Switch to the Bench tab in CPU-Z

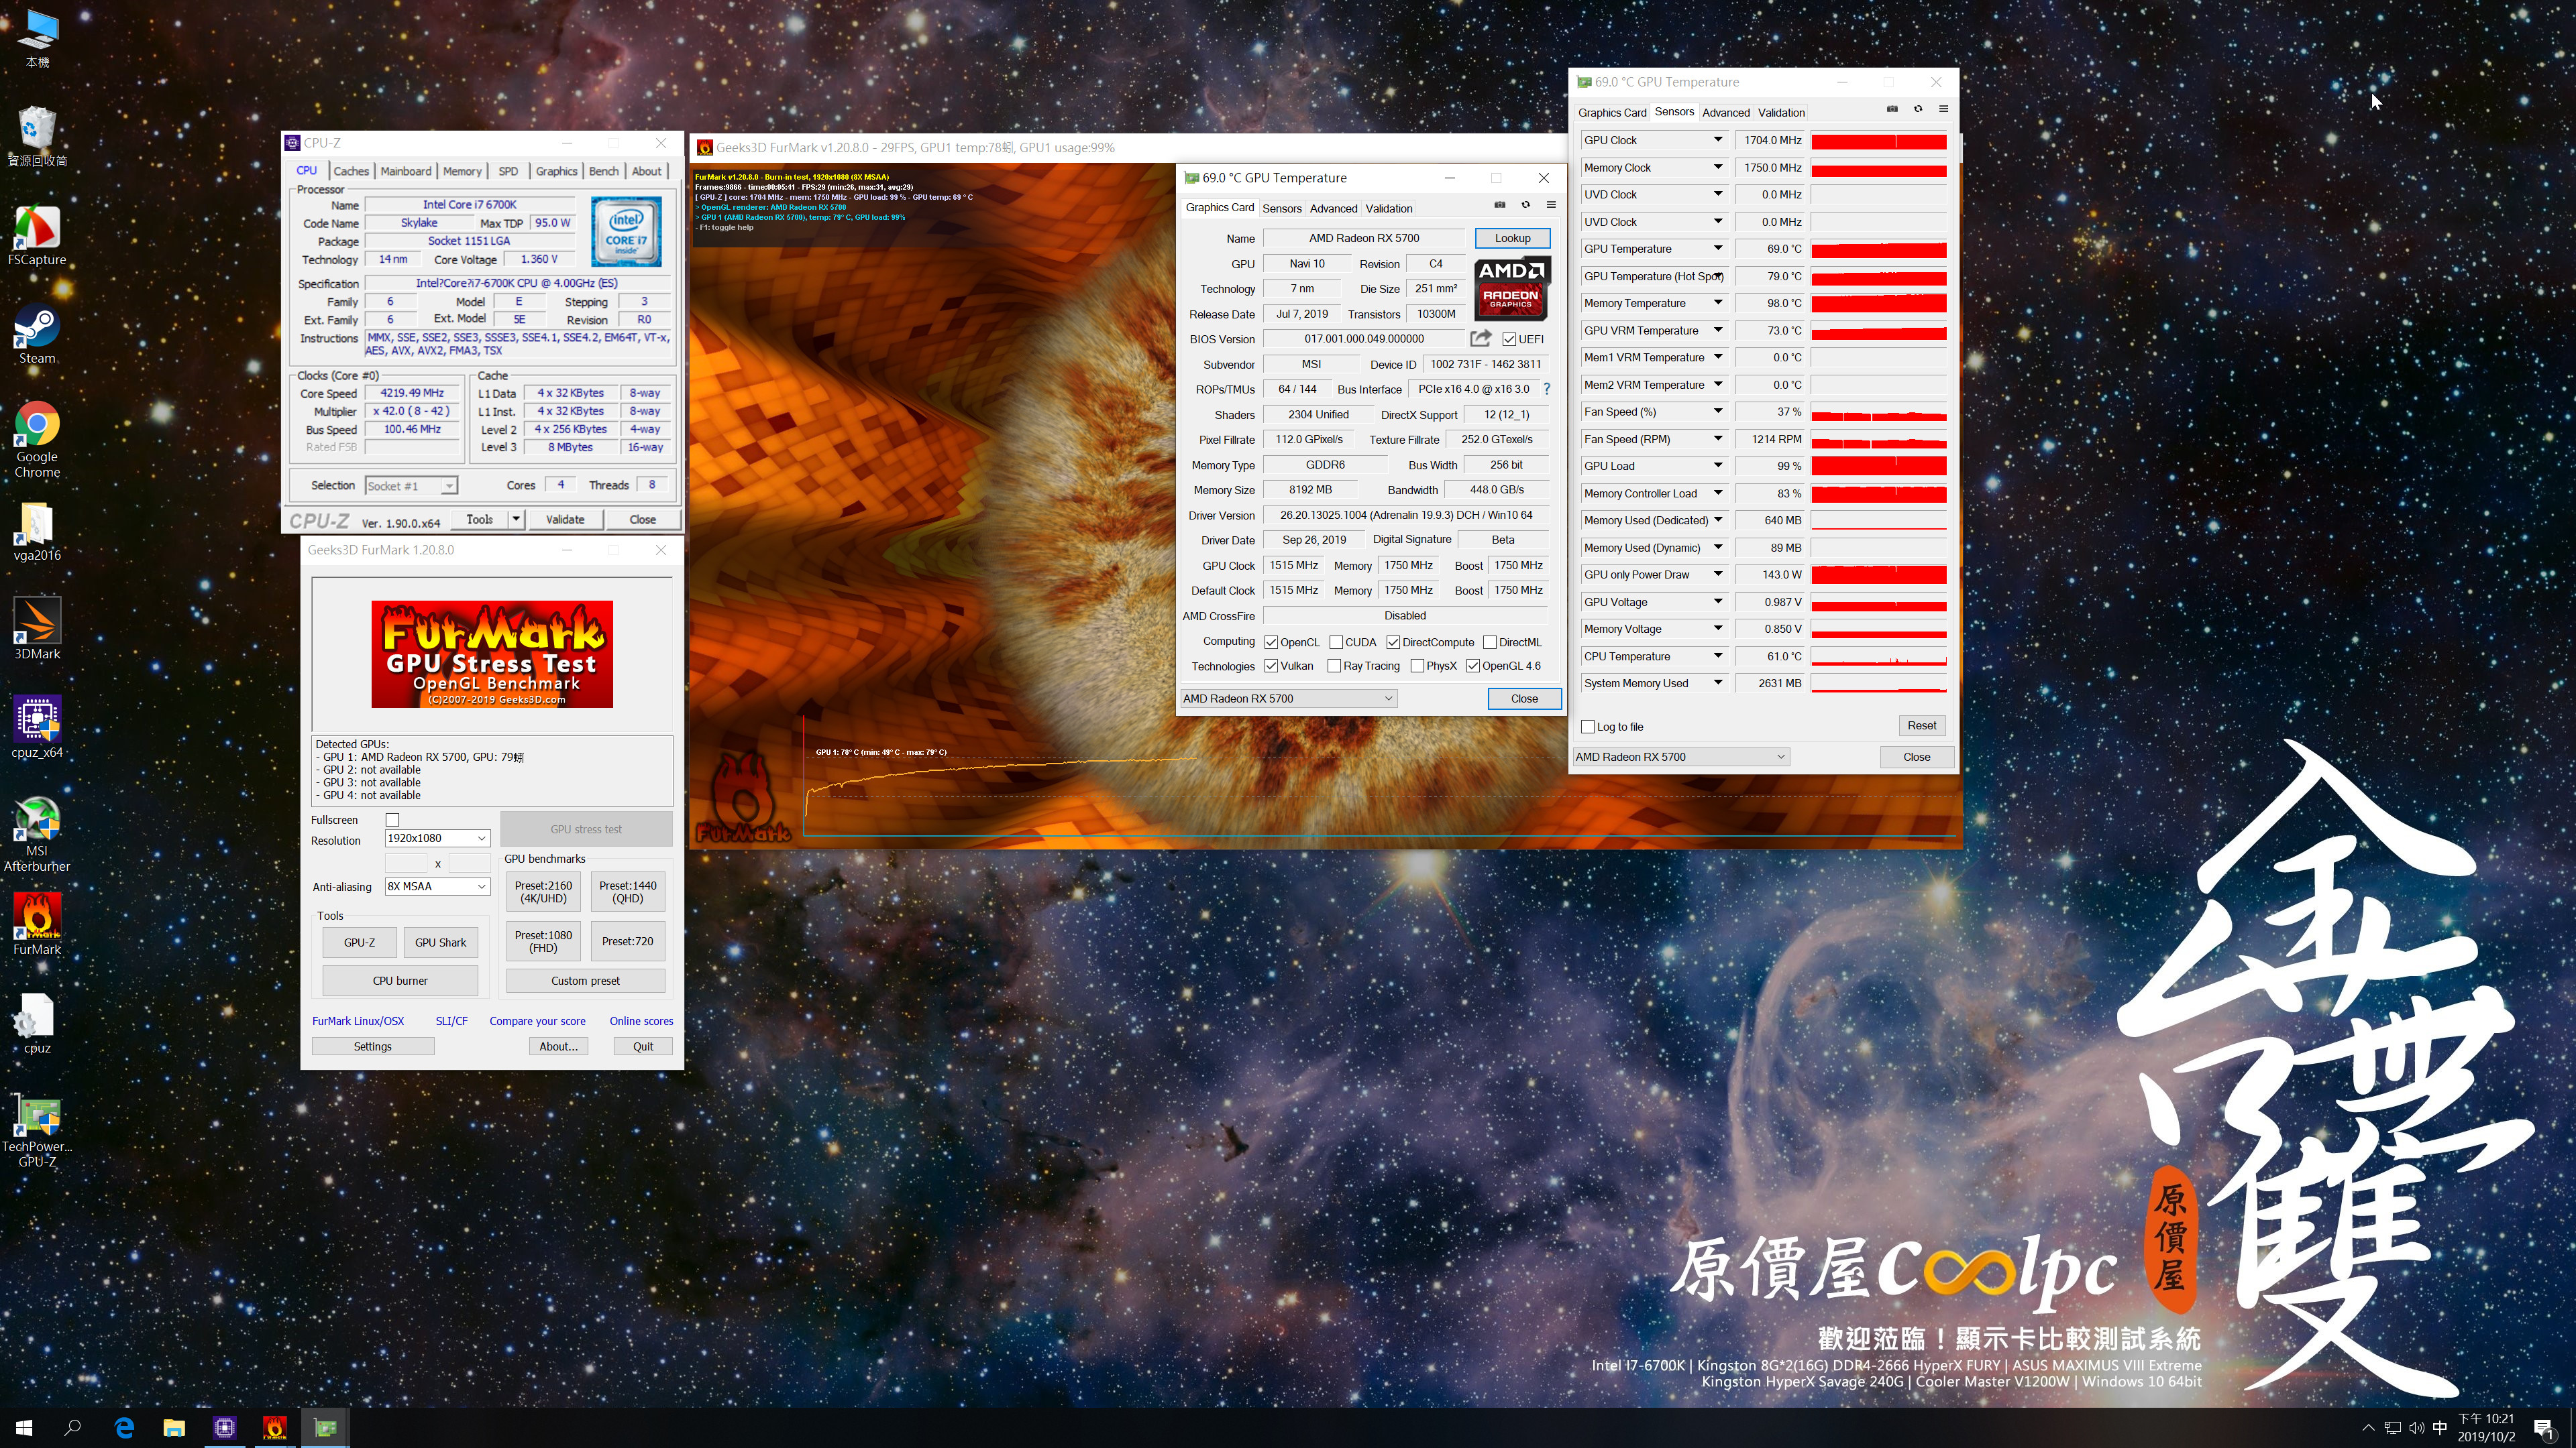(x=604, y=171)
